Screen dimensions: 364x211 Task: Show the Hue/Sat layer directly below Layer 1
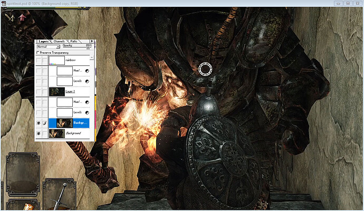tap(39, 102)
